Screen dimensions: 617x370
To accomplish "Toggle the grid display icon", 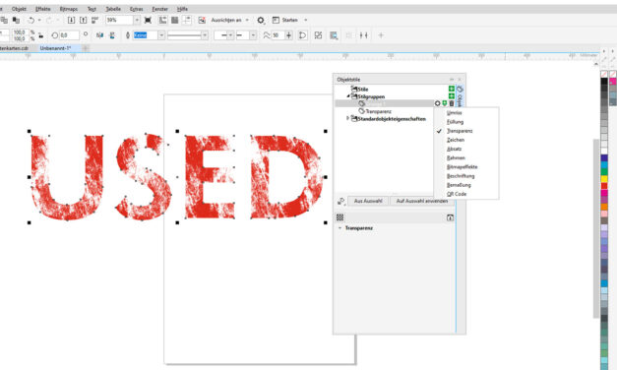I will pyautogui.click(x=175, y=20).
